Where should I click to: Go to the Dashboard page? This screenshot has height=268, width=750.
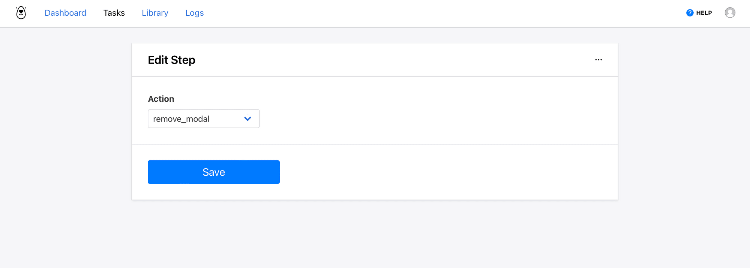(x=65, y=13)
